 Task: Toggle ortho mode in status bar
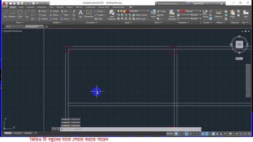(187, 134)
